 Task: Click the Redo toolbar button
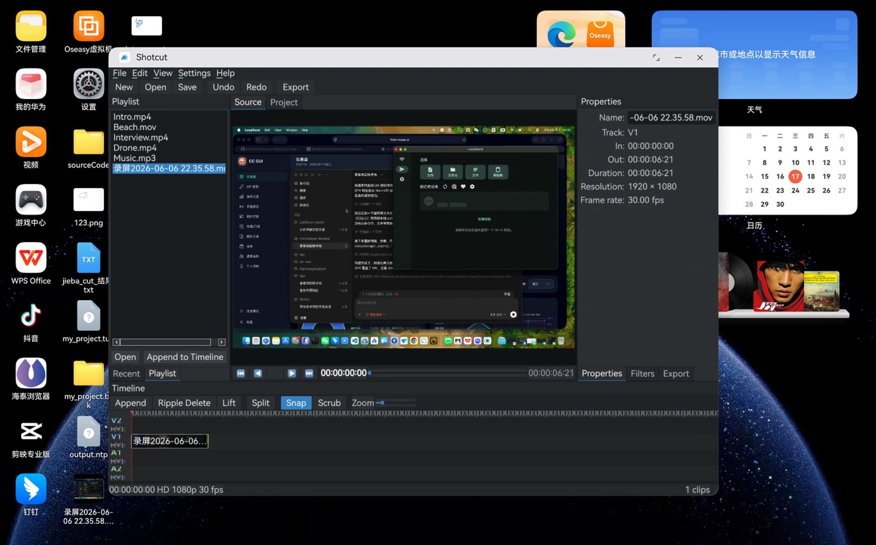coord(256,87)
